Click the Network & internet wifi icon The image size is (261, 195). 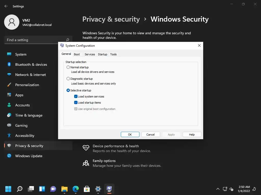click(x=9, y=74)
